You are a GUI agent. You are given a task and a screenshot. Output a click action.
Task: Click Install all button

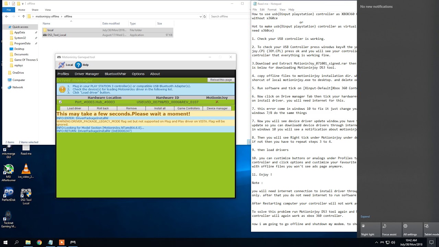click(159, 108)
